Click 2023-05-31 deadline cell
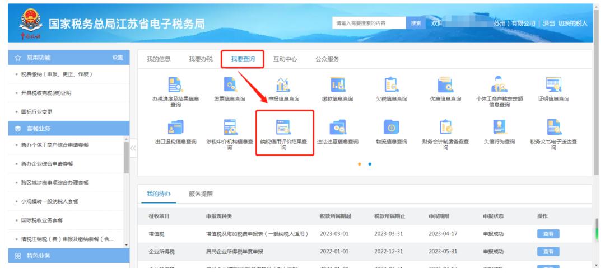 443,252
